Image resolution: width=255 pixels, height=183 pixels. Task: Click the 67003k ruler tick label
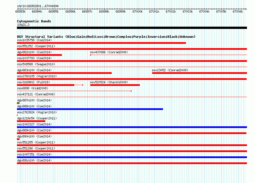click(188, 11)
